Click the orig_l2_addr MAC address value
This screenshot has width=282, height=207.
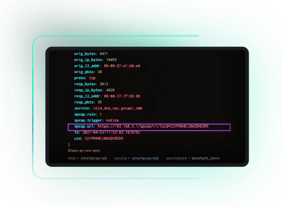point(122,66)
